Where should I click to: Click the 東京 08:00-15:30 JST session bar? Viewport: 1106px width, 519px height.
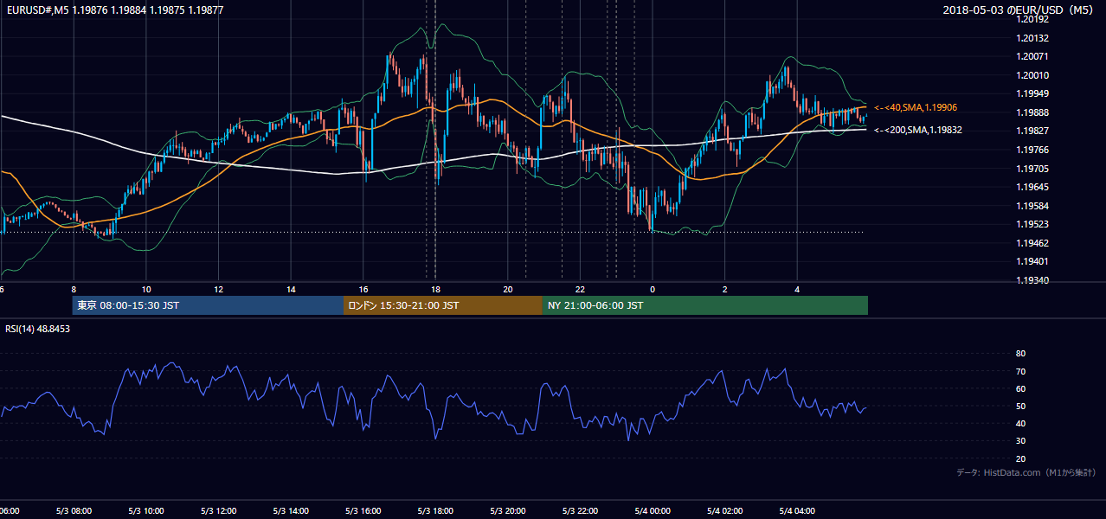pyautogui.click(x=208, y=305)
